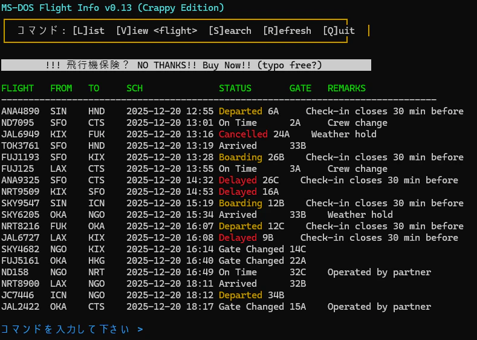The width and height of the screenshot is (477, 340).
Task: Select flight number FUJ125
Action: click(x=18, y=169)
